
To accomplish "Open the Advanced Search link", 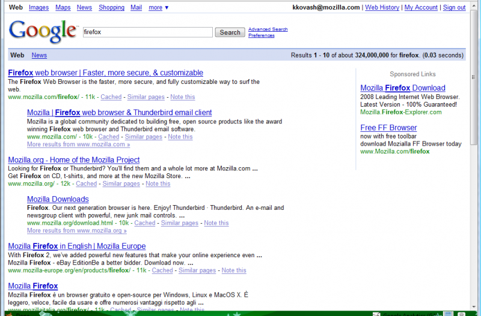I will pos(268,29).
